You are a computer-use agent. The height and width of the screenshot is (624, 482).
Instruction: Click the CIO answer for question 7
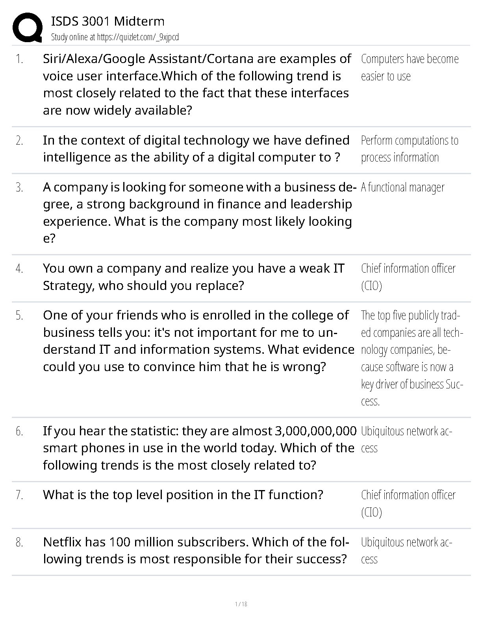tap(408, 503)
